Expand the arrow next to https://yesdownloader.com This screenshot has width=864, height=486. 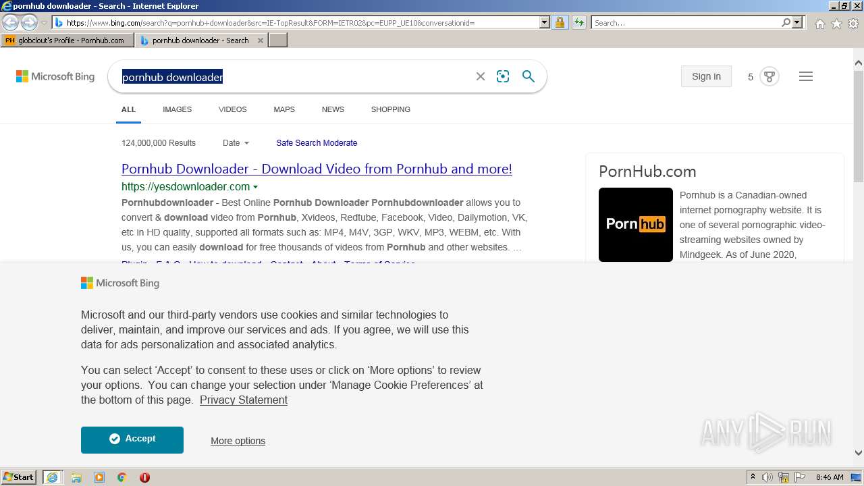[x=255, y=187]
